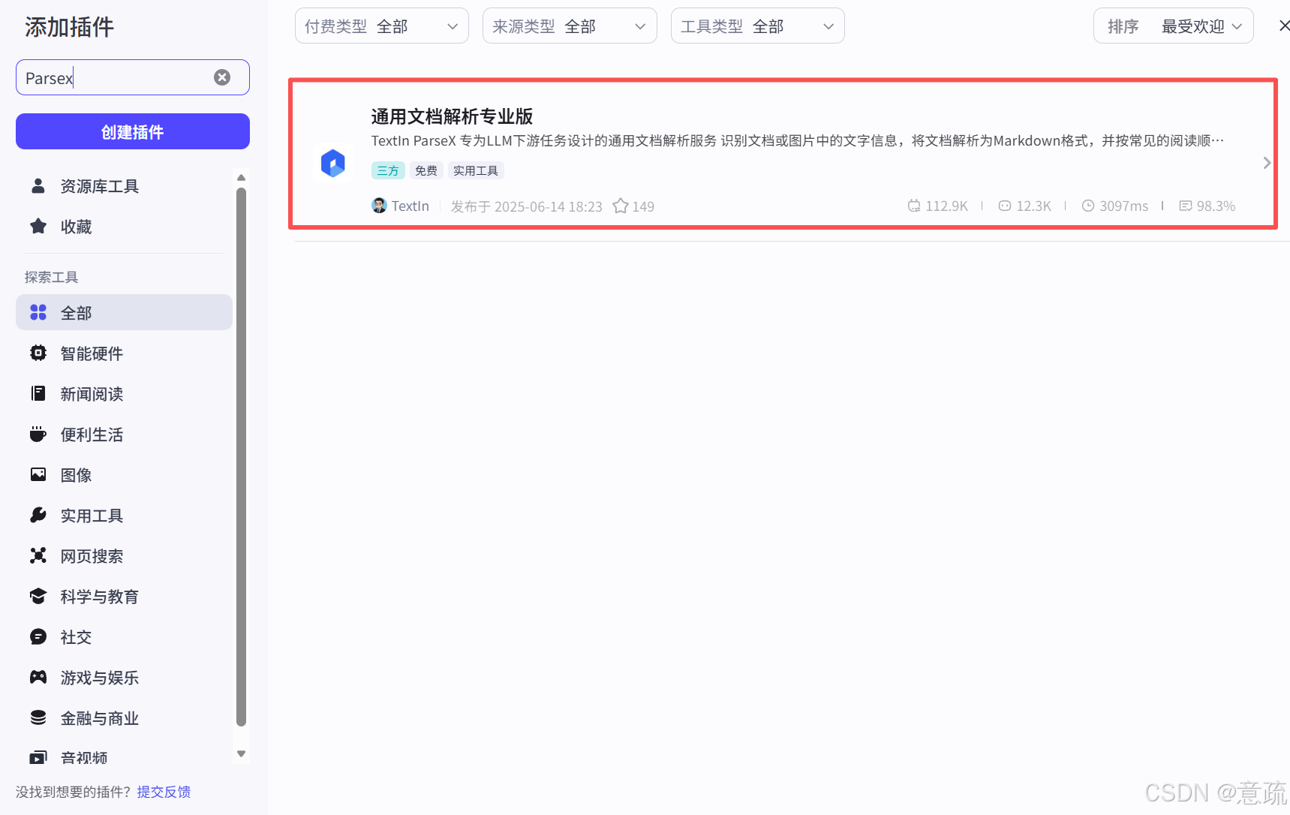The height and width of the screenshot is (815, 1290).
Task: Open the 工具类型 dropdown
Action: pyautogui.click(x=758, y=26)
